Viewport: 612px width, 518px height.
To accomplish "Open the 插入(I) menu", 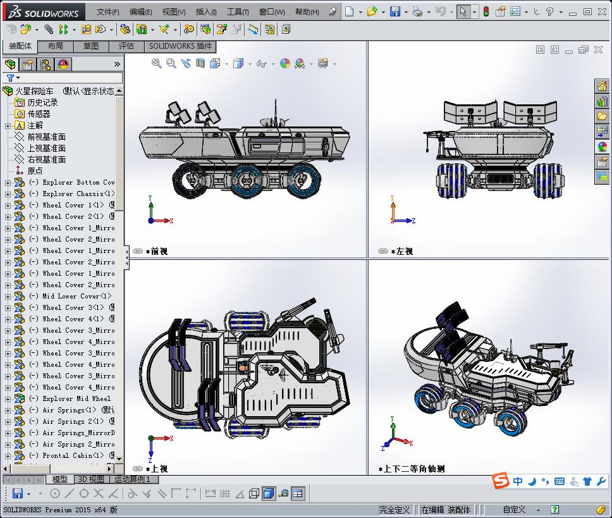I will click(x=206, y=12).
